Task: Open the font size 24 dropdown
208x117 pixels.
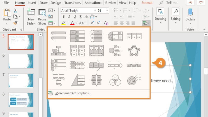Action: tap(107, 11)
